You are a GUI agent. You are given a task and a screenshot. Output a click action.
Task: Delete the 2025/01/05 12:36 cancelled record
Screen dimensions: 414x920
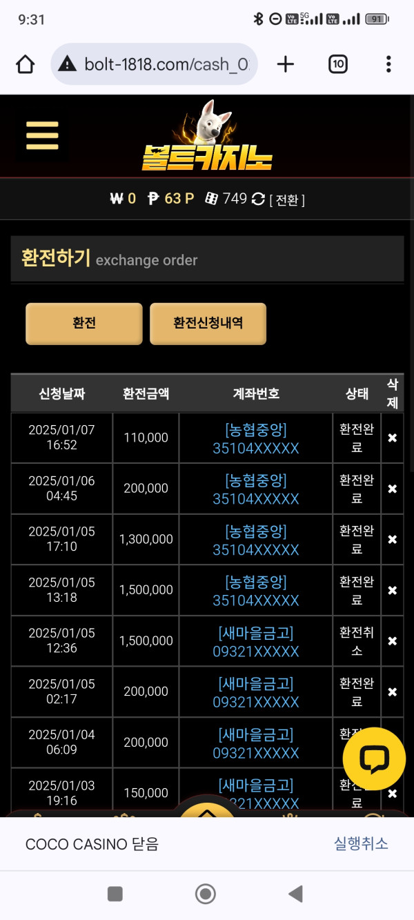(x=392, y=641)
